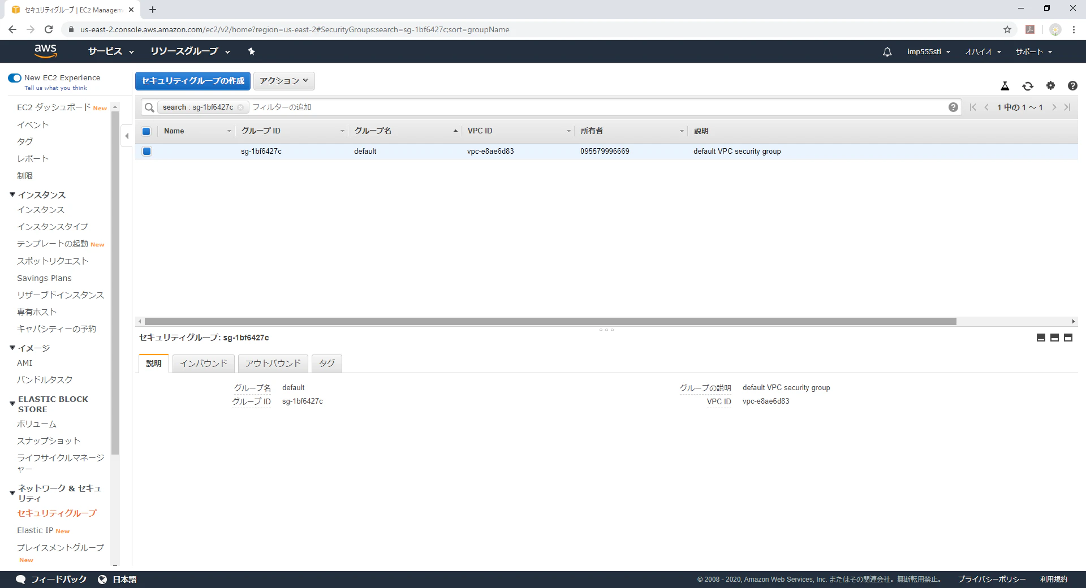The width and height of the screenshot is (1086, 588).
Task: Switch to the アウトバウンド tab
Action: click(273, 364)
